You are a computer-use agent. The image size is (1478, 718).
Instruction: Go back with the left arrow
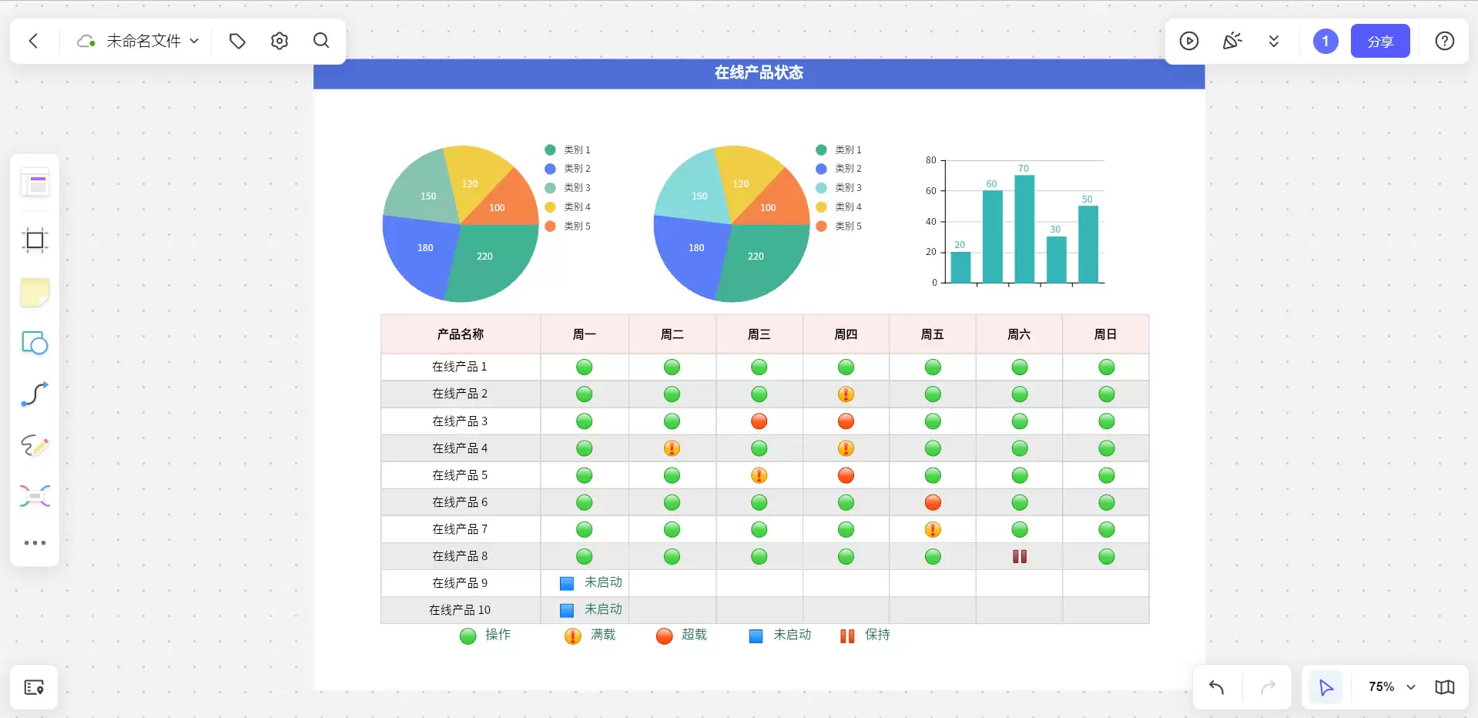coord(33,41)
